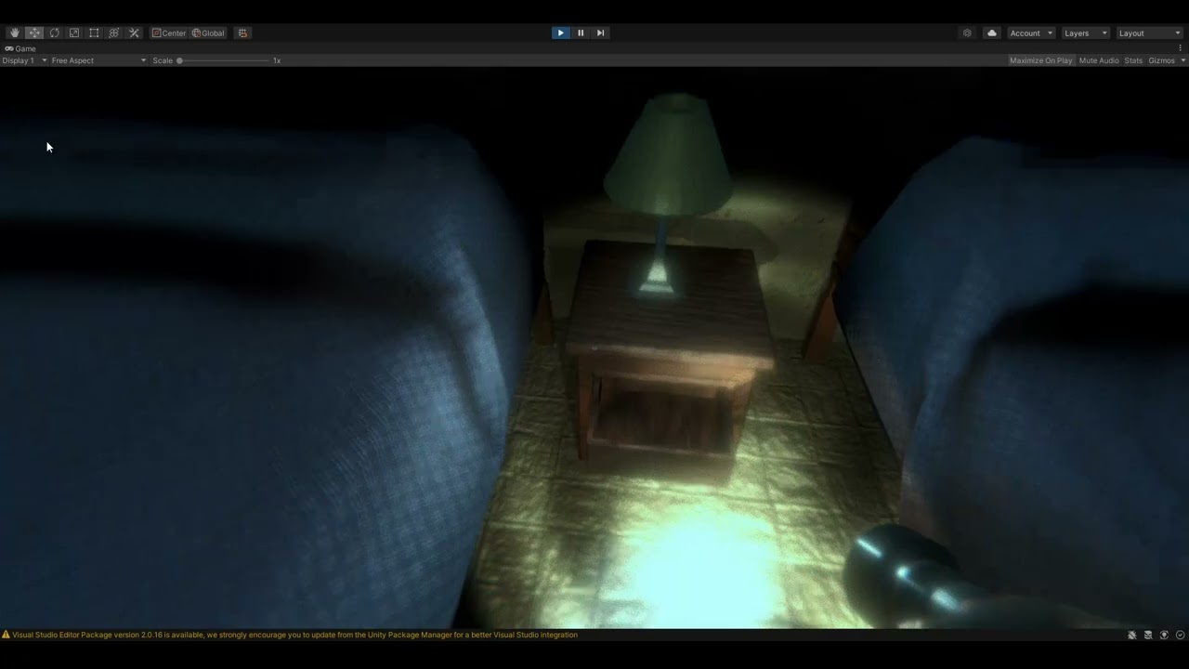
Task: Open the Display 1 dropdown
Action: [x=24, y=60]
